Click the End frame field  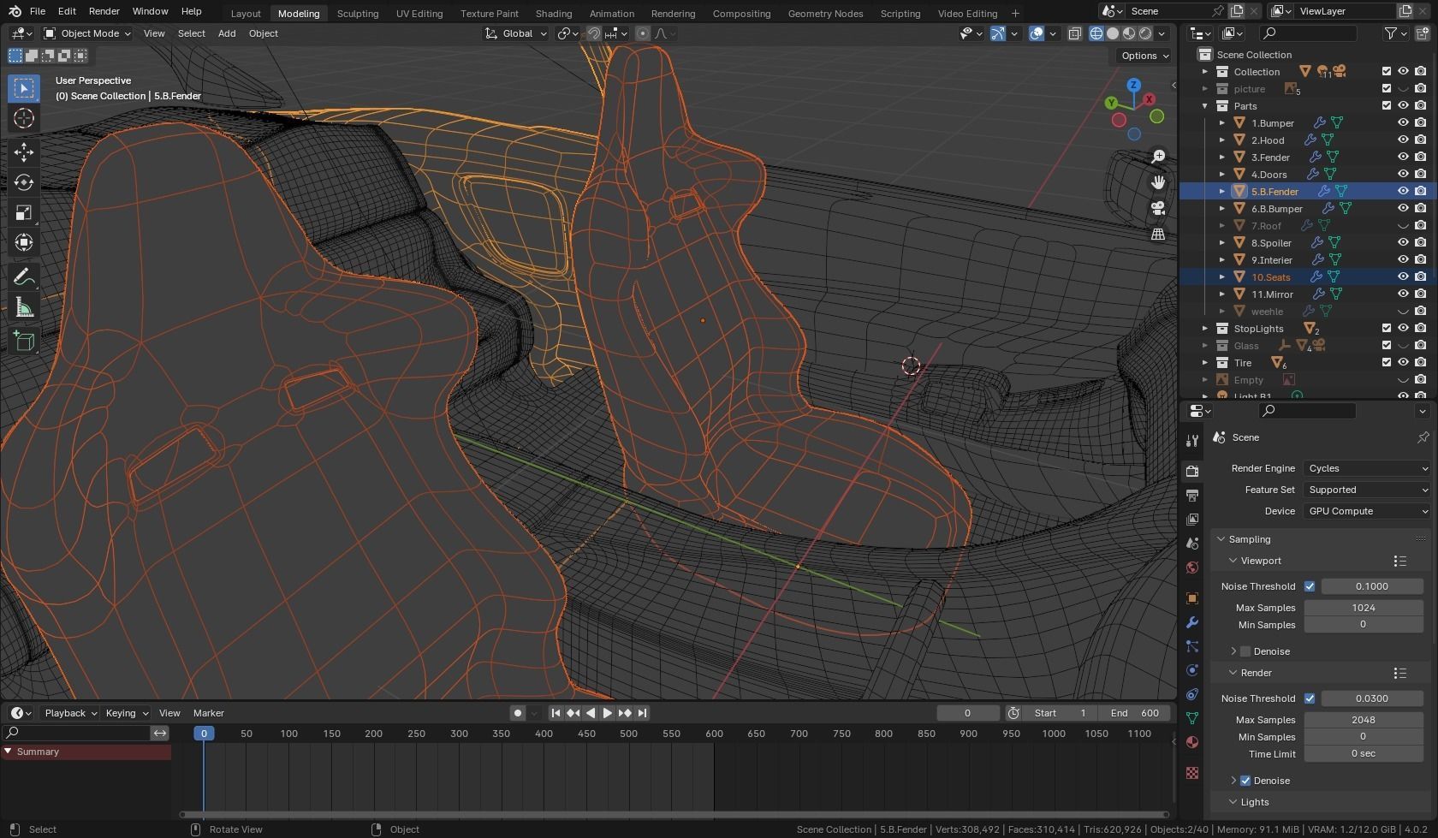pos(1135,713)
